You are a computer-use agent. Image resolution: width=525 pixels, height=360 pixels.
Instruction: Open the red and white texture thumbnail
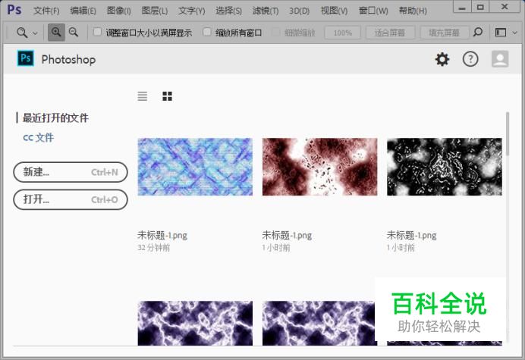pyautogui.click(x=319, y=167)
